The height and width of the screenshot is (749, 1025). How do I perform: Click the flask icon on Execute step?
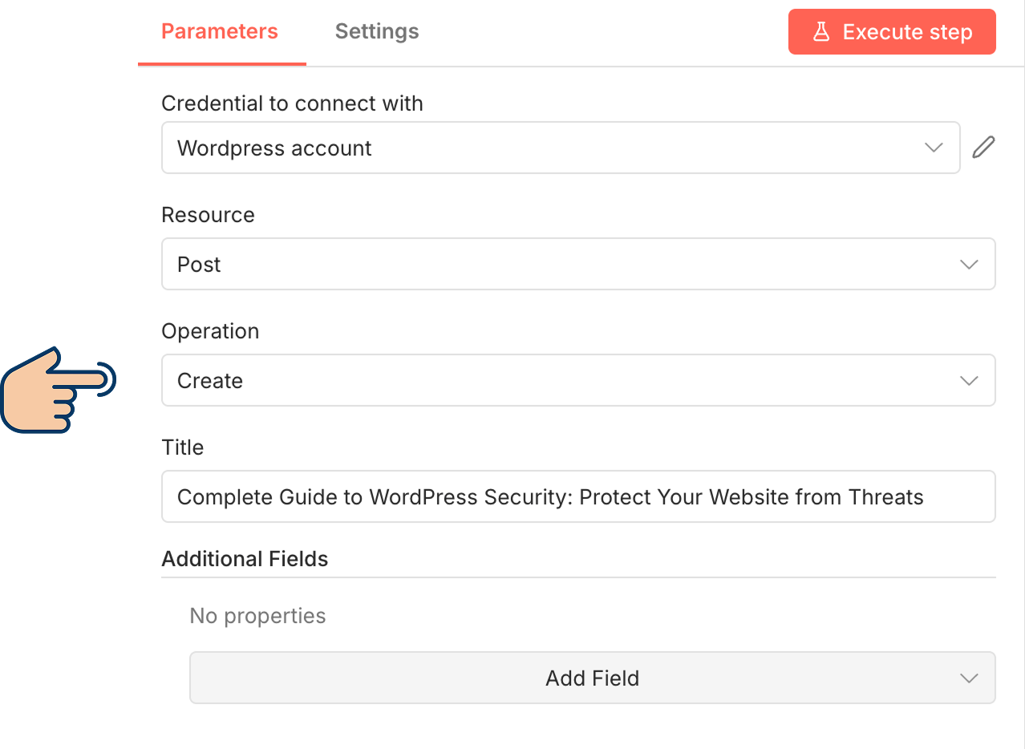[x=820, y=32]
